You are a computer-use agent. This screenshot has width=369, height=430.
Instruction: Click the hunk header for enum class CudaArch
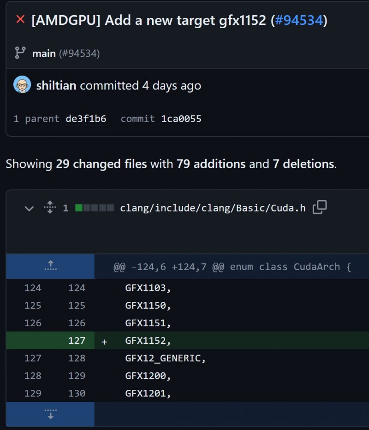[232, 267]
